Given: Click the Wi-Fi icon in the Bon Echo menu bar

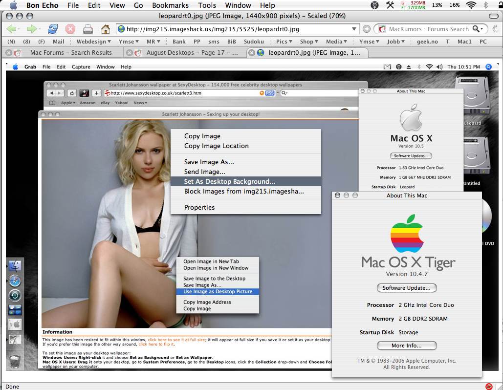Looking at the screenshot, I should point(471,5).
